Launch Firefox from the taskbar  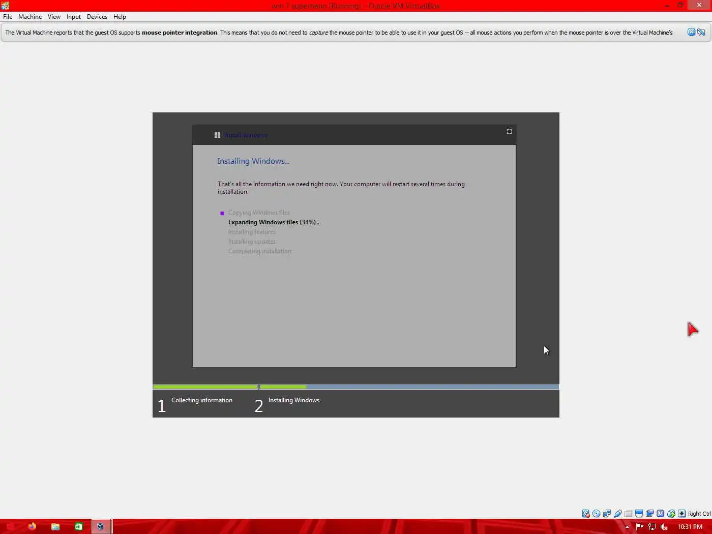click(32, 526)
